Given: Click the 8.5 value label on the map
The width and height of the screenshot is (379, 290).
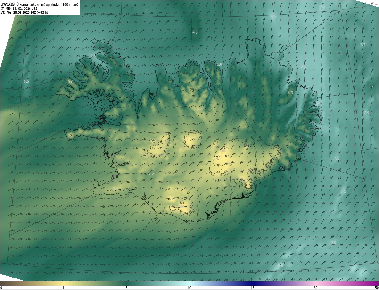Looking at the screenshot, I should pyautogui.click(x=323, y=7).
